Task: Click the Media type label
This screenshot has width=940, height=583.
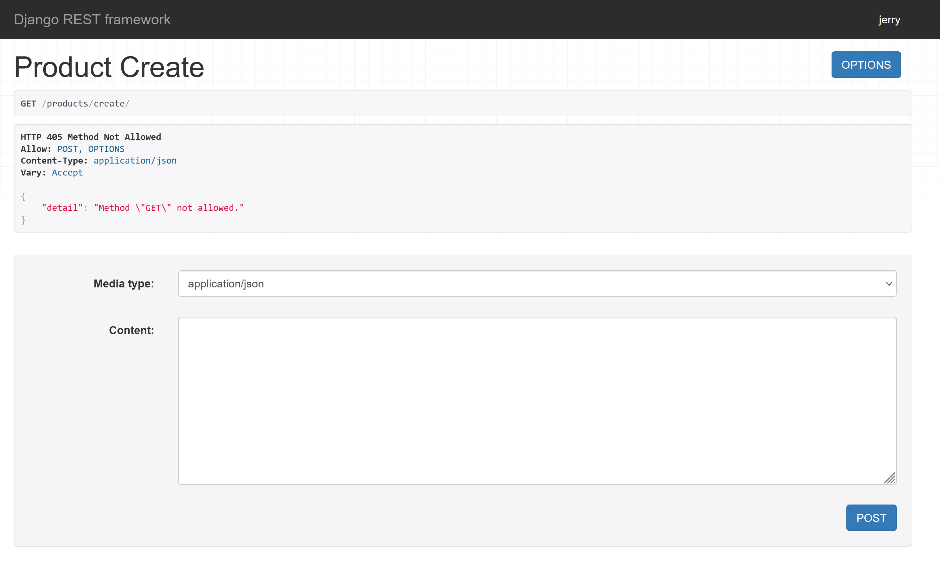Action: click(x=124, y=284)
